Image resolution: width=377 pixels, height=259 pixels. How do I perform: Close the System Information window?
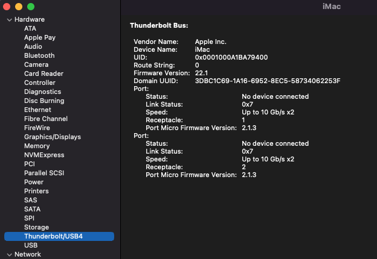click(7, 7)
